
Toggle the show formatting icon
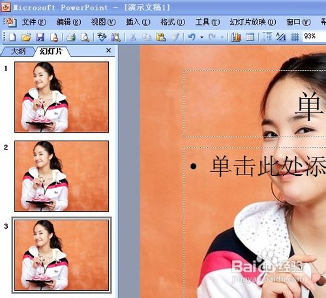pyautogui.click(x=281, y=37)
